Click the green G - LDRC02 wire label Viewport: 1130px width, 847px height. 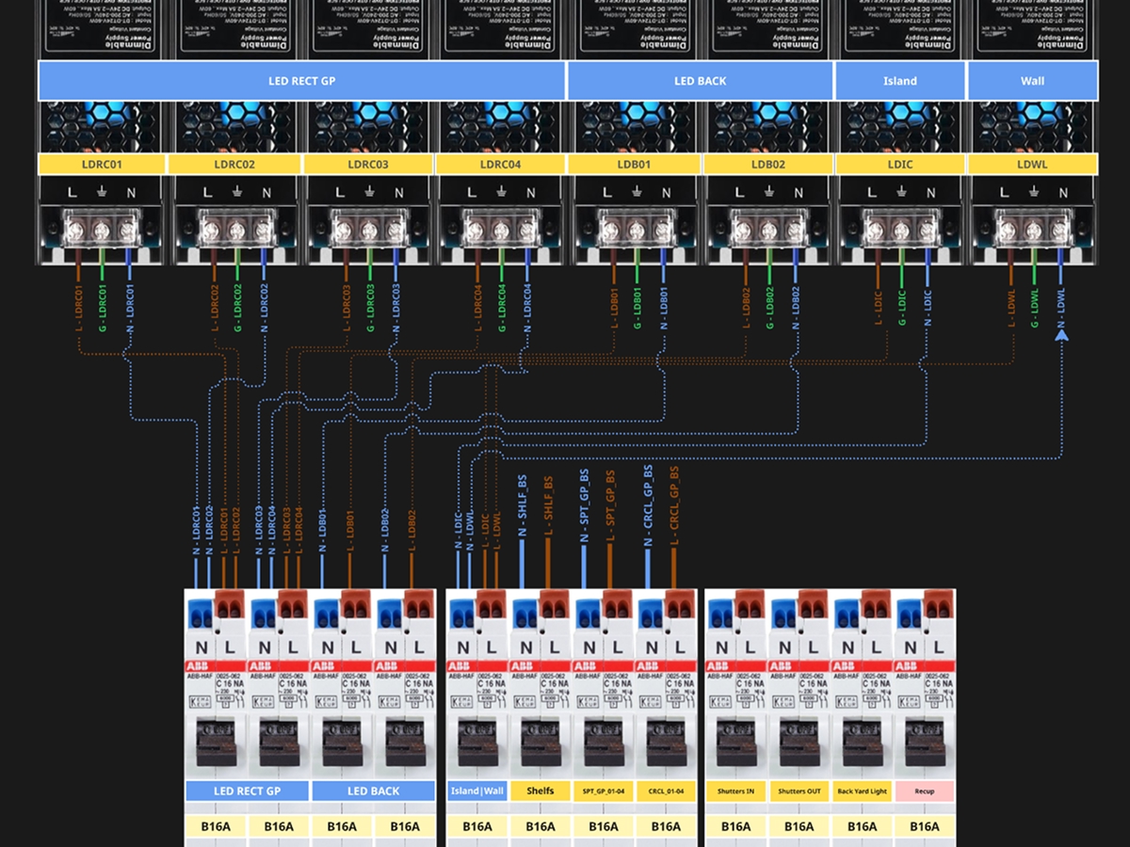coord(237,308)
